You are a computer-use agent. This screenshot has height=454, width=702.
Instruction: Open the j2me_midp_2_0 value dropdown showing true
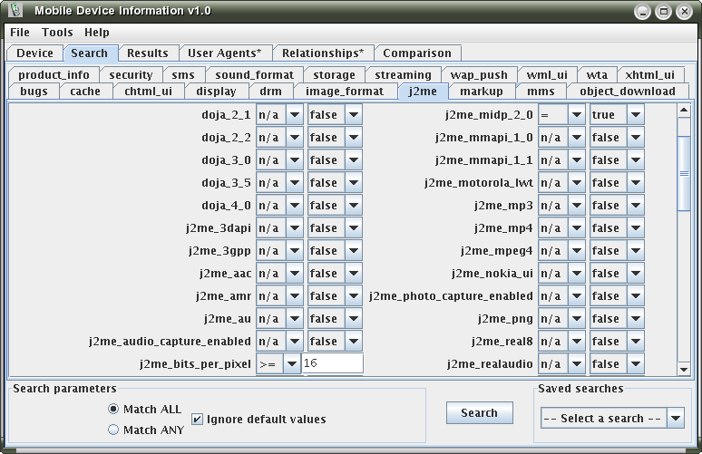(x=635, y=115)
